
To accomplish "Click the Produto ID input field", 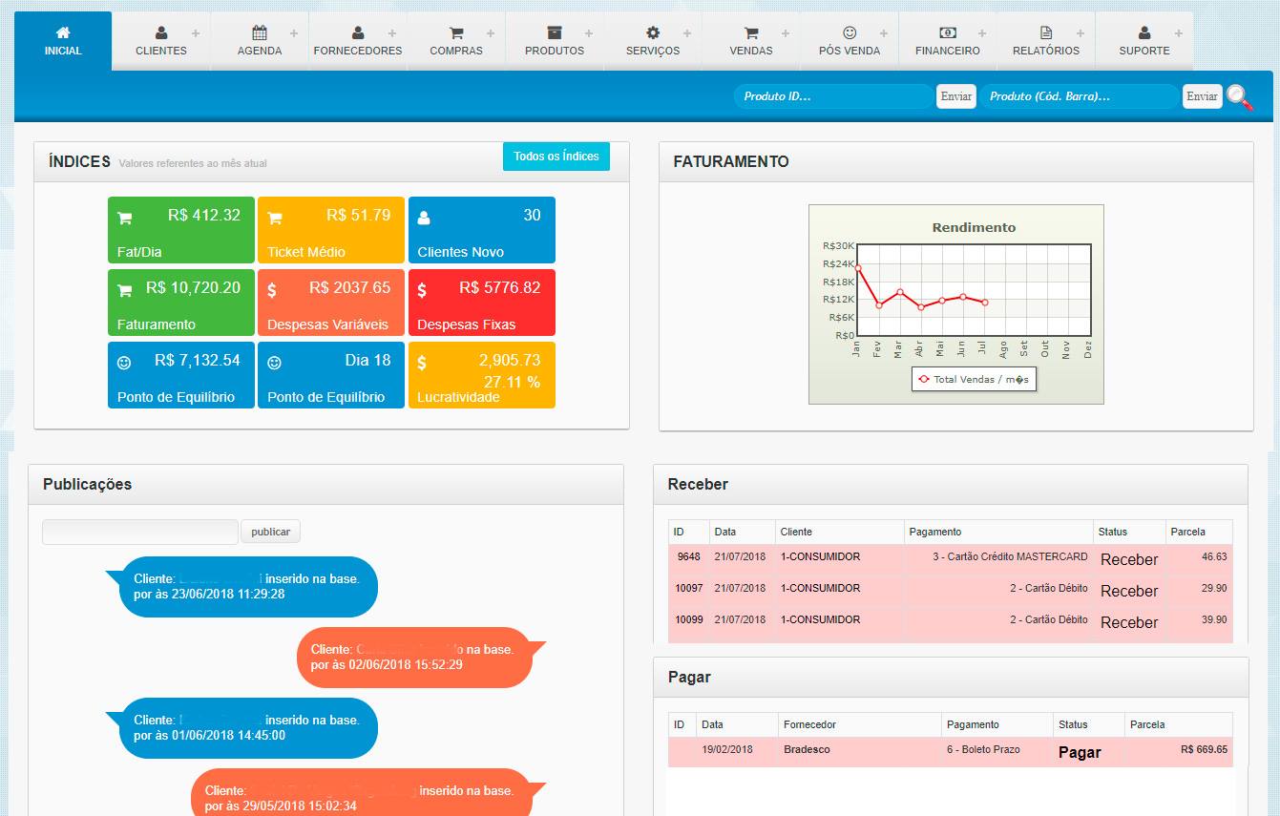I will [x=833, y=96].
